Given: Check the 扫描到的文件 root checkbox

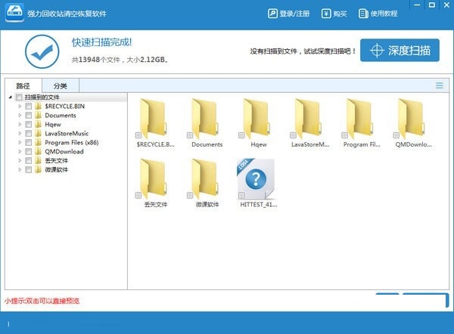Looking at the screenshot, I should click(x=19, y=97).
